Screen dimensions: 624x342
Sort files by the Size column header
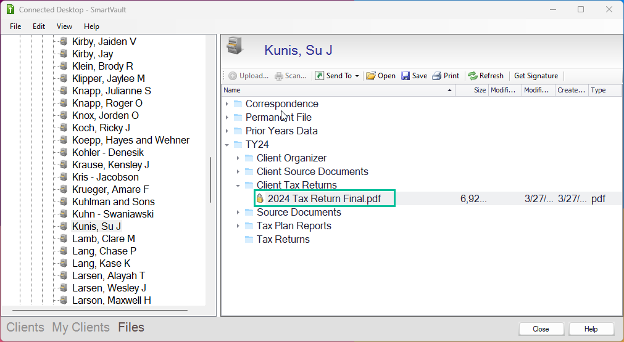tap(472, 90)
